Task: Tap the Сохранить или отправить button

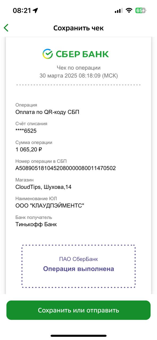Action: coord(78,310)
